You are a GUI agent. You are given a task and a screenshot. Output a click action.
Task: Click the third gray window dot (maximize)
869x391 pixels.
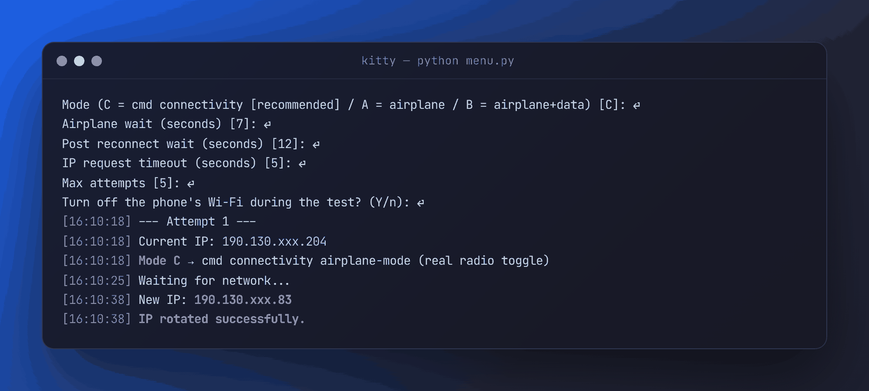coord(97,61)
